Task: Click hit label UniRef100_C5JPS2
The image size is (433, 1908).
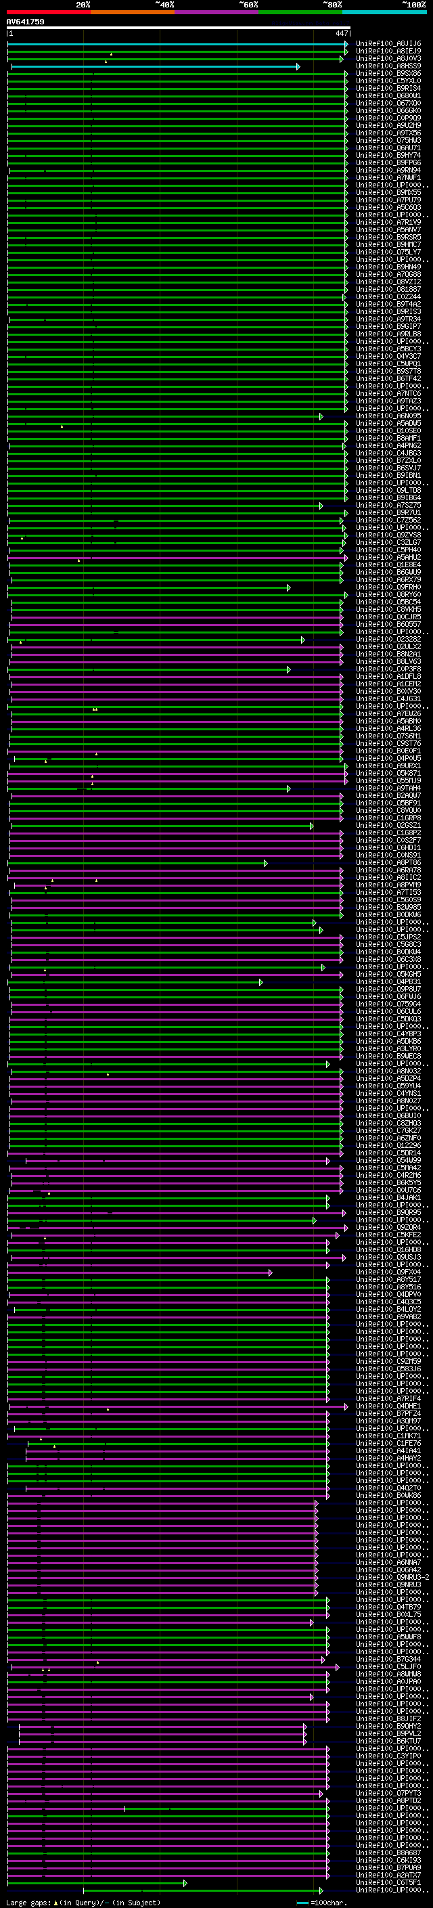Action: tap(388, 937)
